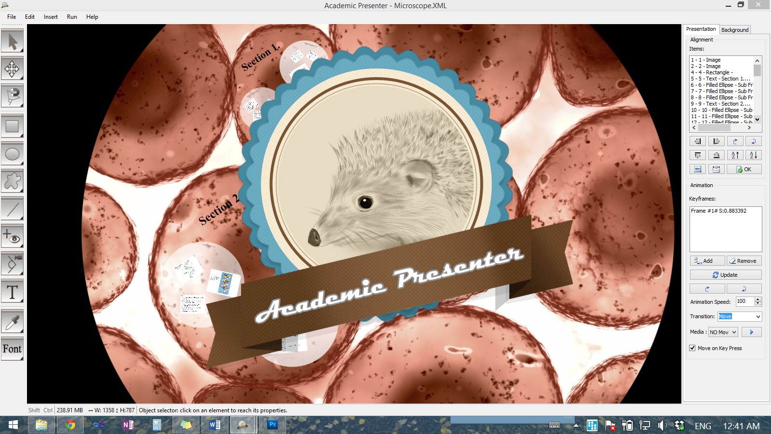Screen dimensions: 771x434
Task: Increase Animation Speed with the up stepper
Action: click(x=758, y=299)
